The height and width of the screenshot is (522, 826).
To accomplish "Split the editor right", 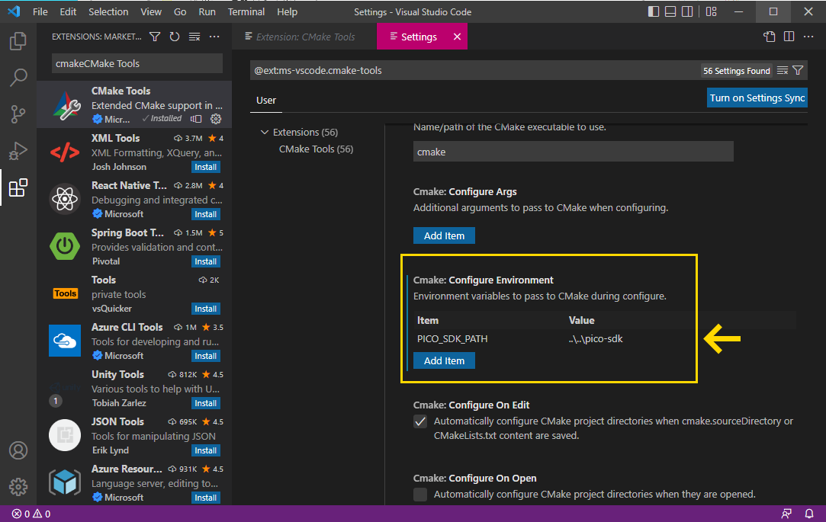I will (x=789, y=37).
